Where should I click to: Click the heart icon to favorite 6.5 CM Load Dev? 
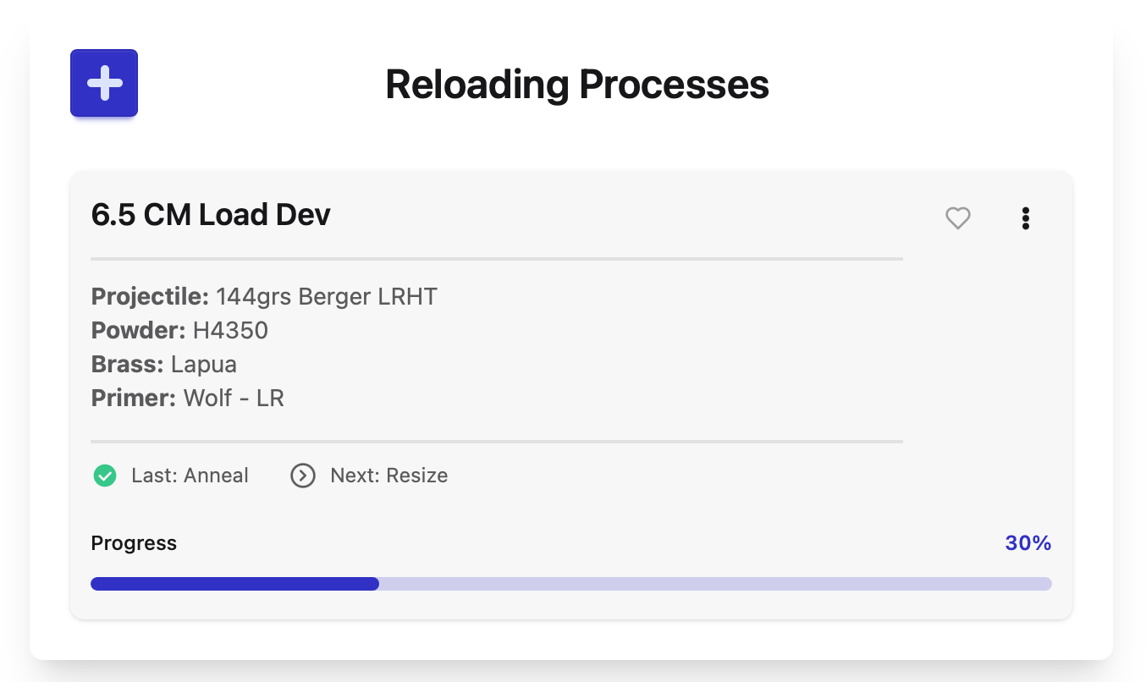(957, 218)
